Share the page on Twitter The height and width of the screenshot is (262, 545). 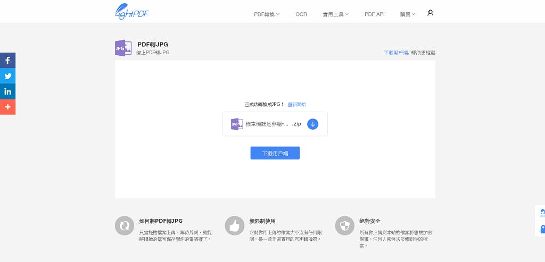pos(8,76)
